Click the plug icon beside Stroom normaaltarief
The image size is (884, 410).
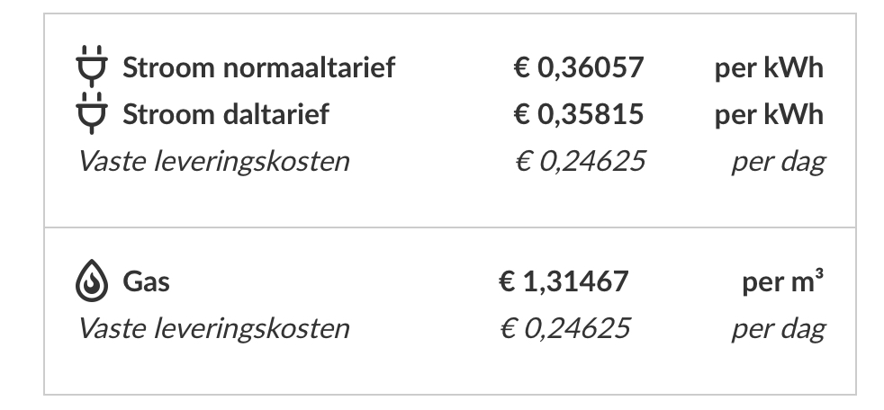[91, 67]
